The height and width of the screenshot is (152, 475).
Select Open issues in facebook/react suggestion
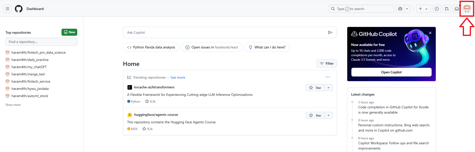(x=212, y=47)
